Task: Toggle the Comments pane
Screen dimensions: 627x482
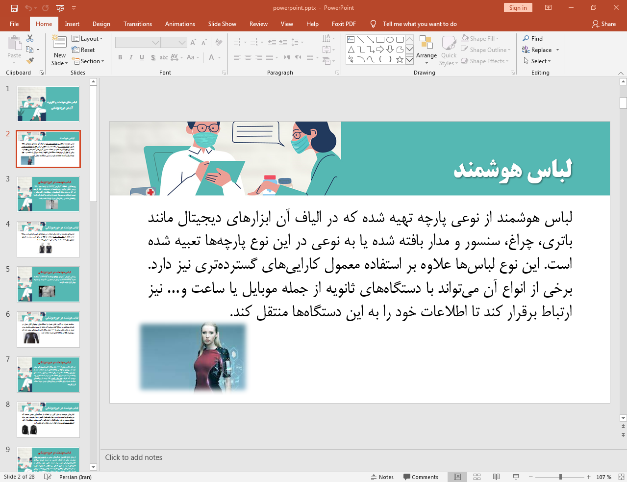Action: pyautogui.click(x=421, y=477)
